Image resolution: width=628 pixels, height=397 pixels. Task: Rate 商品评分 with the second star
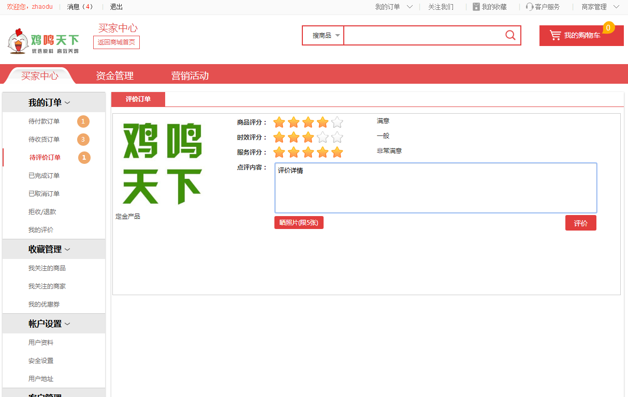tap(294, 123)
